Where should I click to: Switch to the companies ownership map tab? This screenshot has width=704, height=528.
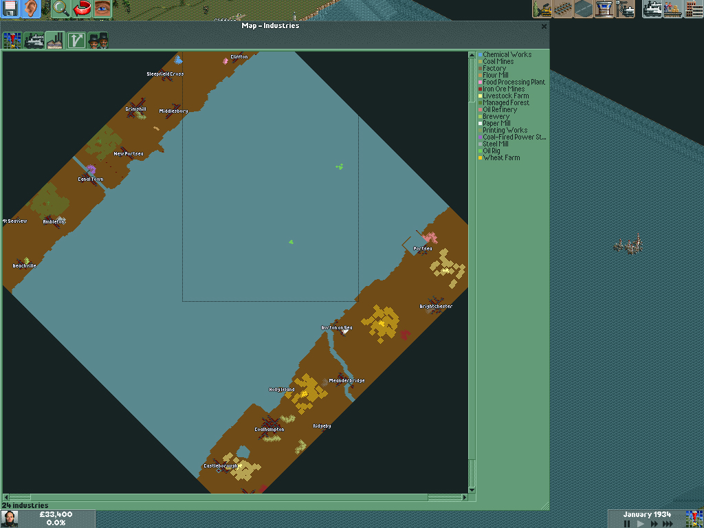click(x=98, y=40)
